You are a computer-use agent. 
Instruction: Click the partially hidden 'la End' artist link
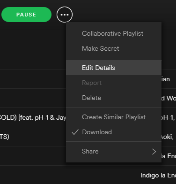click(x=169, y=156)
